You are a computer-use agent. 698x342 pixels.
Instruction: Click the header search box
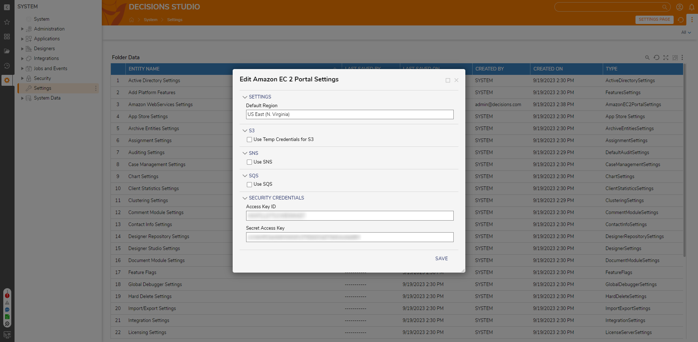click(x=613, y=7)
